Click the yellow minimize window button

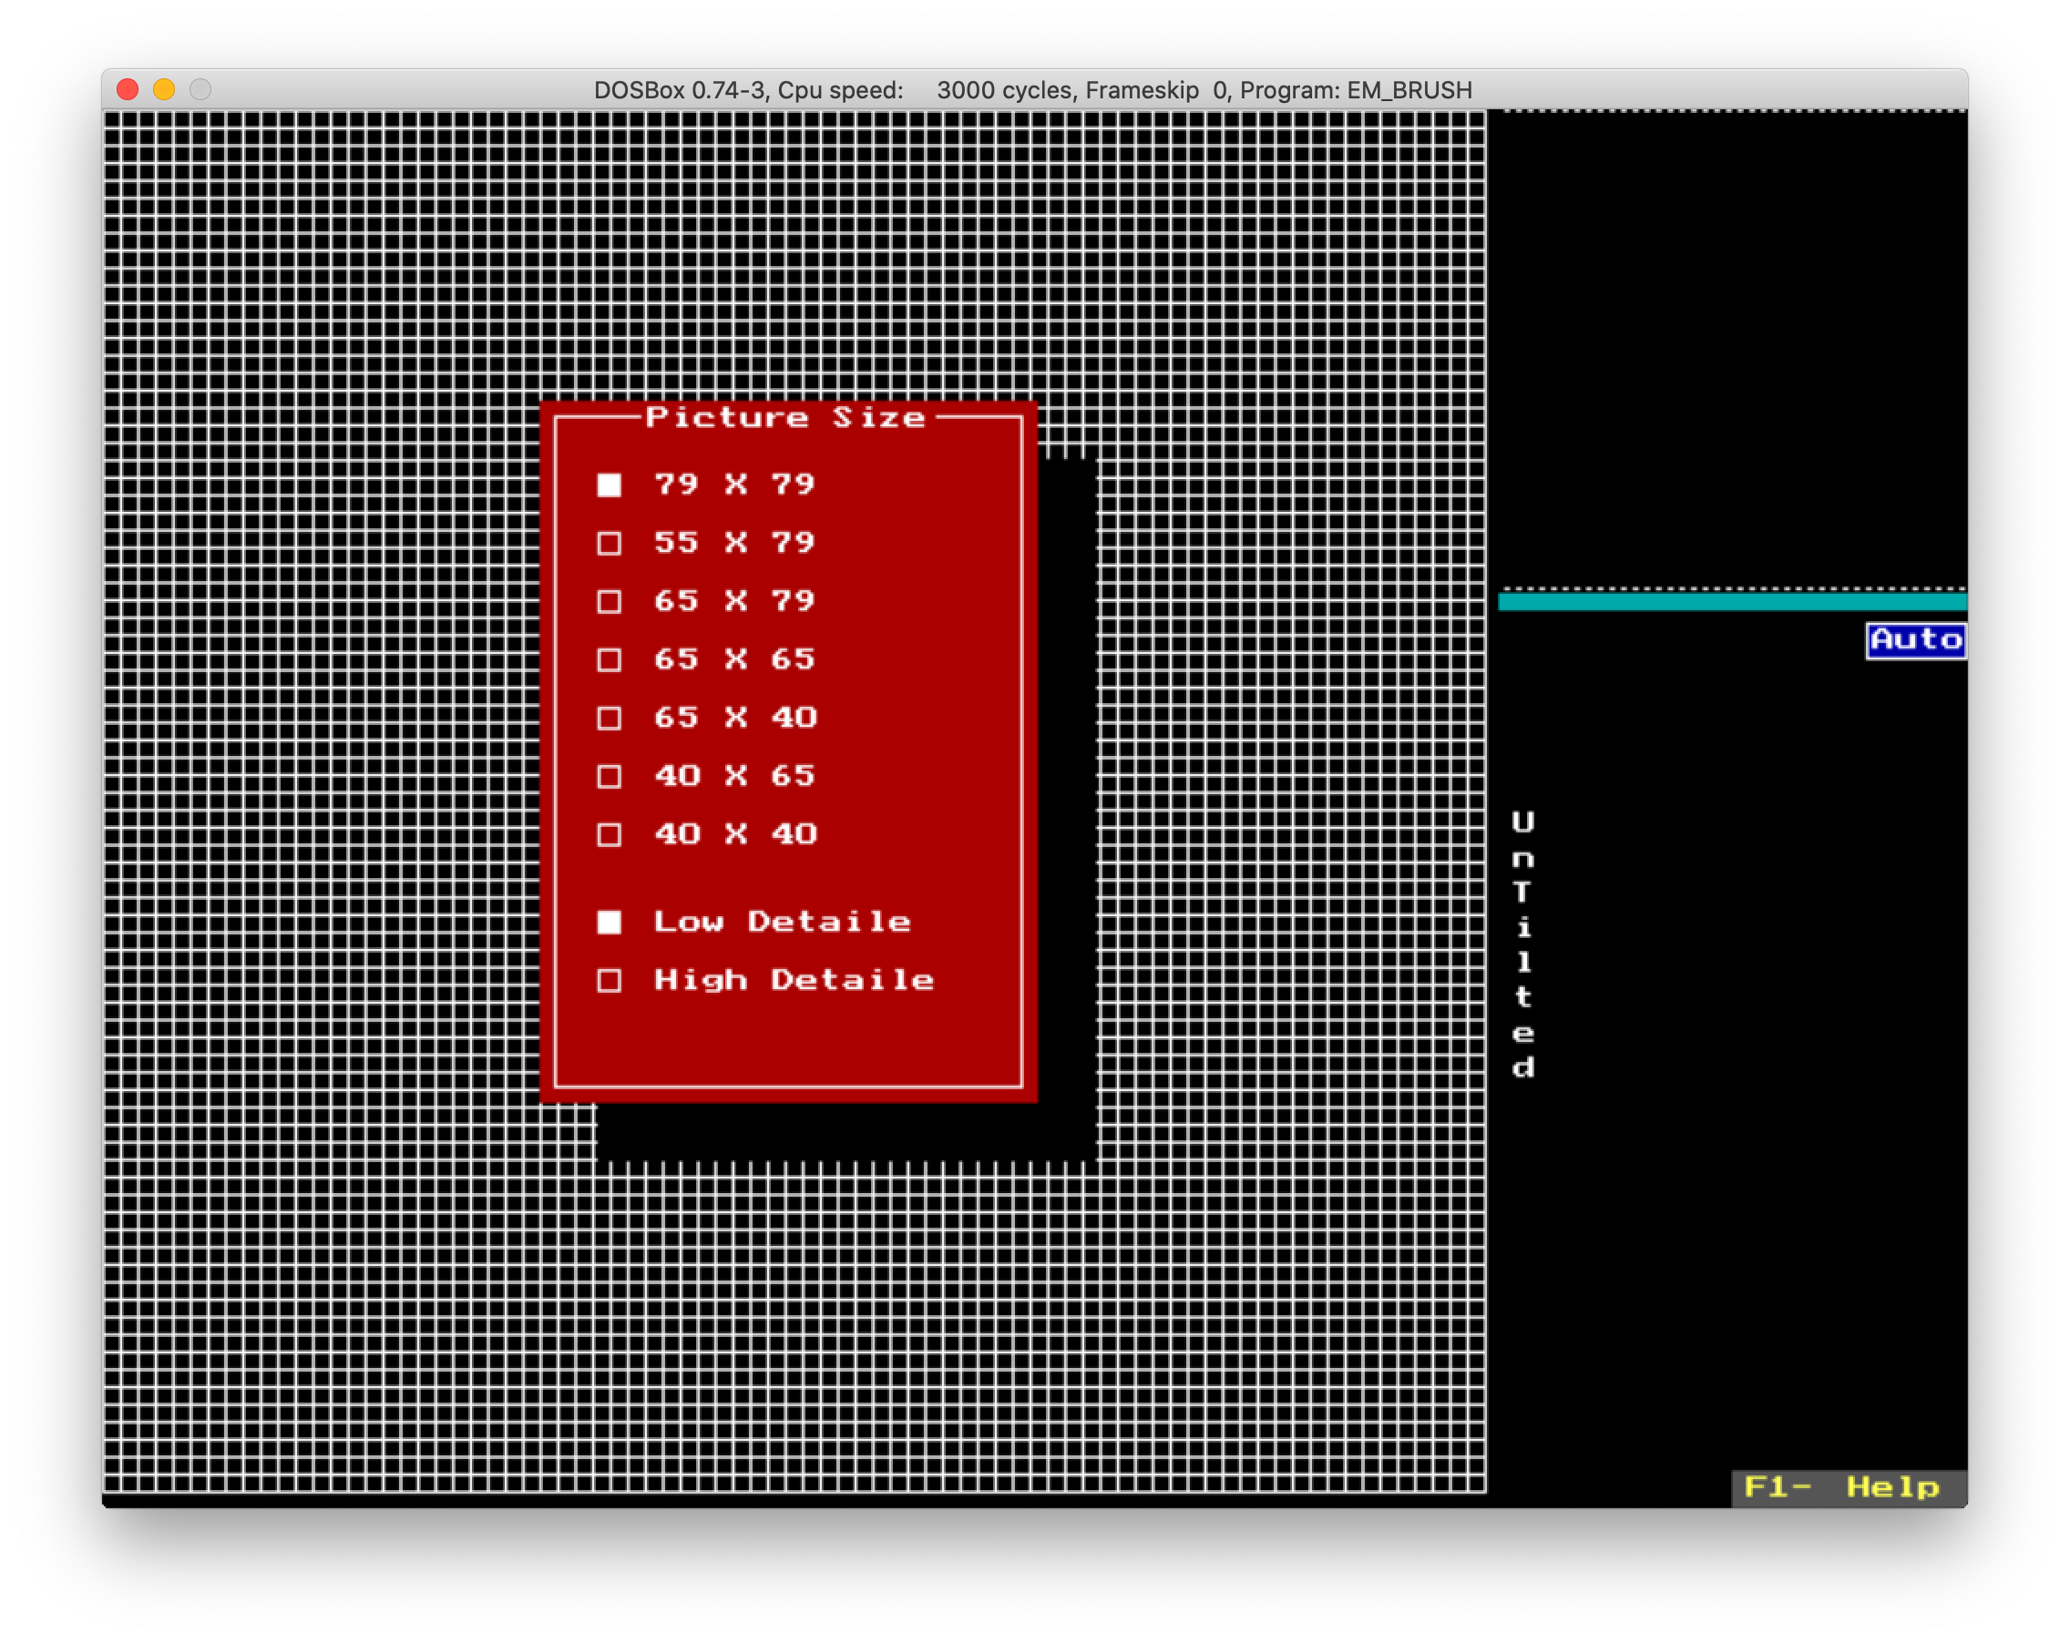164,89
